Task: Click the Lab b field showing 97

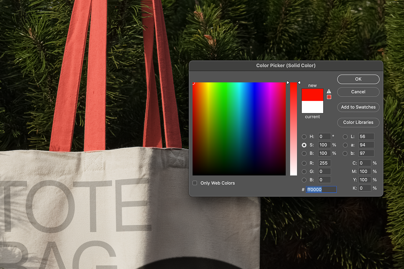Action: [x=366, y=153]
